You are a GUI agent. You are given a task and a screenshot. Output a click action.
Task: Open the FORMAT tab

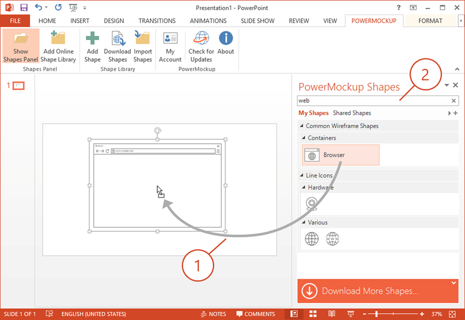pos(430,21)
